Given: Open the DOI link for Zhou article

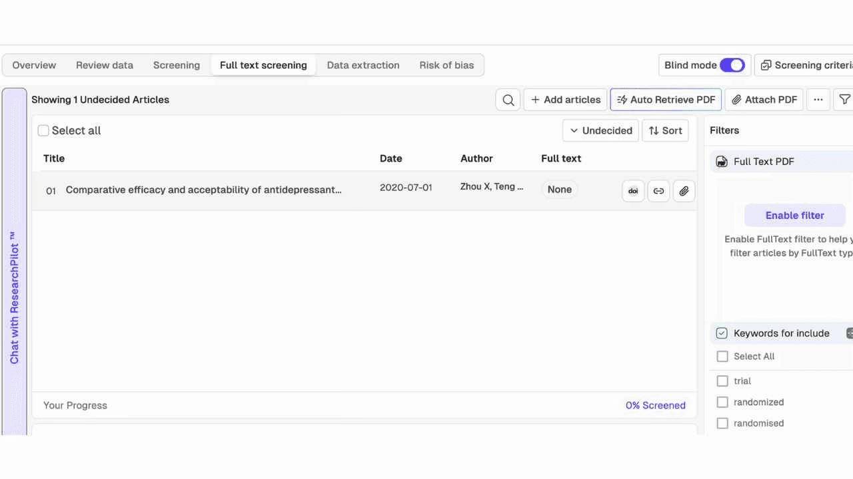Looking at the screenshot, I should [x=633, y=191].
